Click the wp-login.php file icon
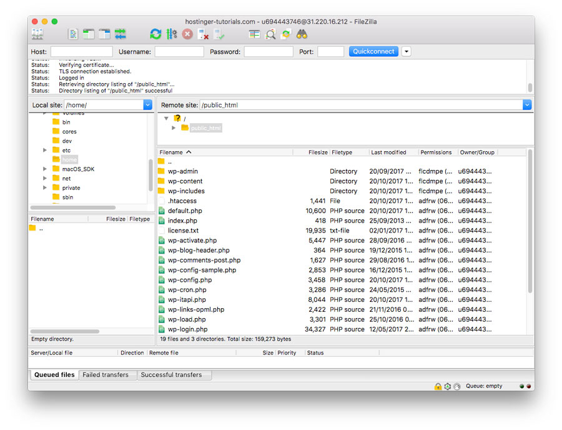562x430 pixels. (x=162, y=329)
